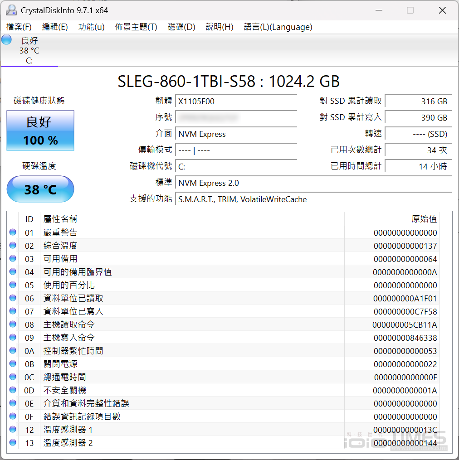Open the 編輯(E) menu
The height and width of the screenshot is (460, 459).
point(55,27)
